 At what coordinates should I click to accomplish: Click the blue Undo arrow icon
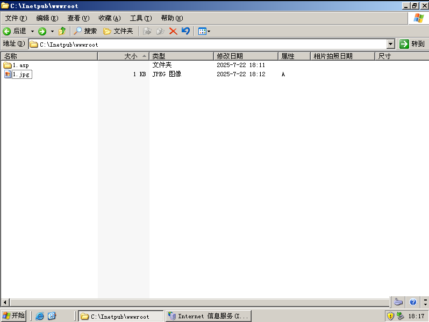185,31
